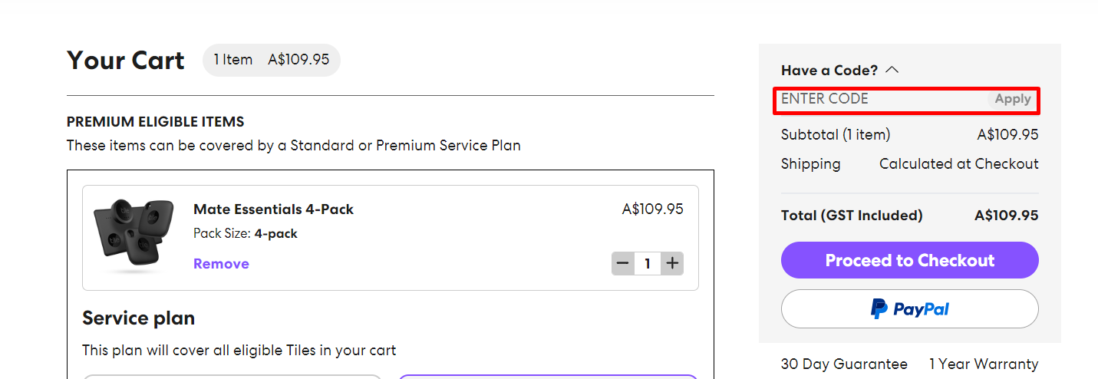The image size is (1098, 379).
Task: Collapse the Have a Code section chevron
Action: point(892,70)
